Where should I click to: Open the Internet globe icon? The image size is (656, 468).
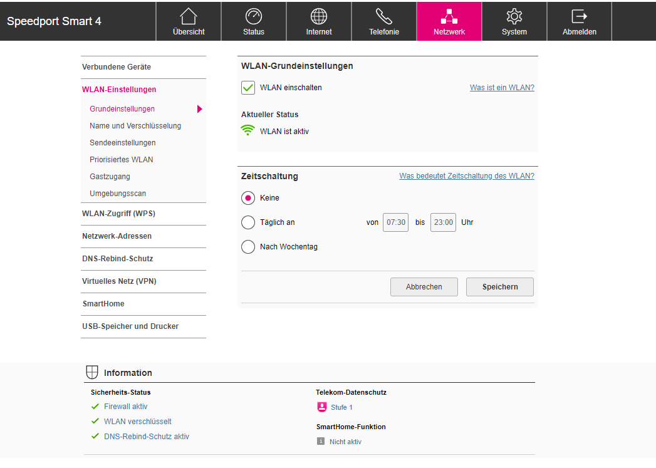tap(319, 16)
